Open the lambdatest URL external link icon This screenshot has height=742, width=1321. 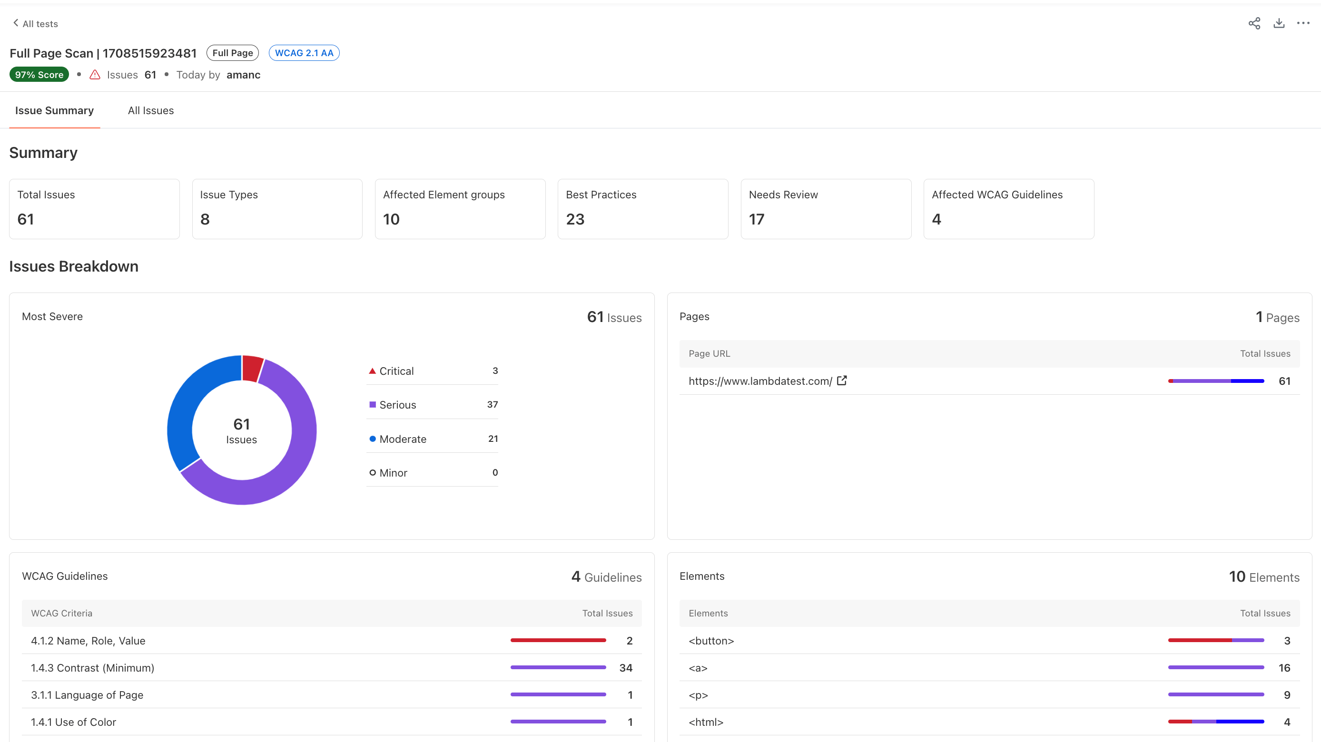(841, 381)
